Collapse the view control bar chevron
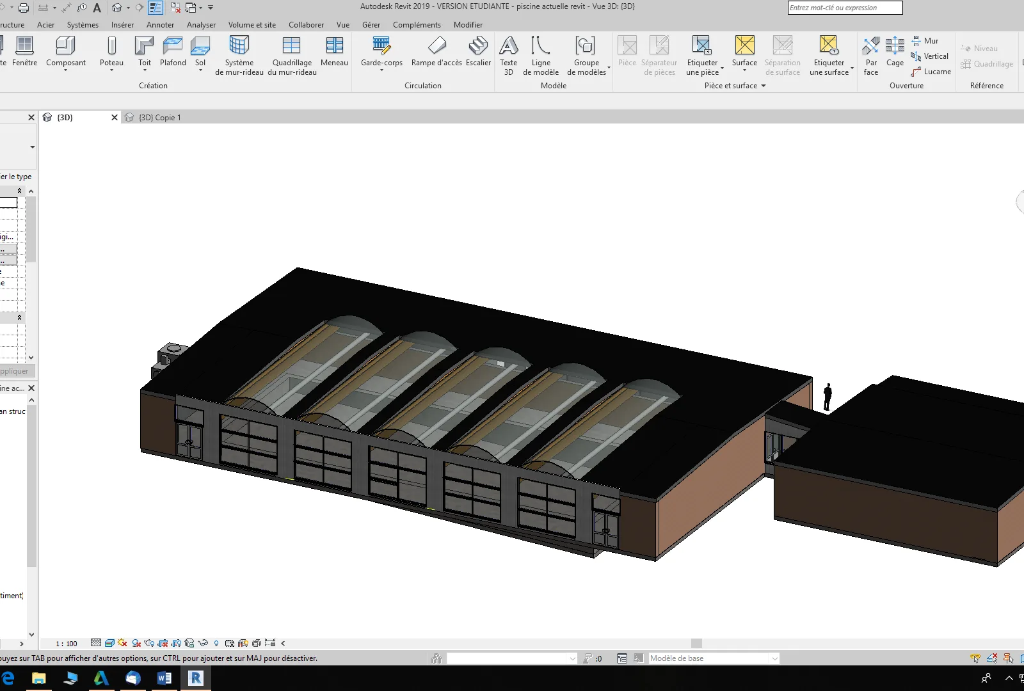This screenshot has width=1024, height=691. [283, 643]
